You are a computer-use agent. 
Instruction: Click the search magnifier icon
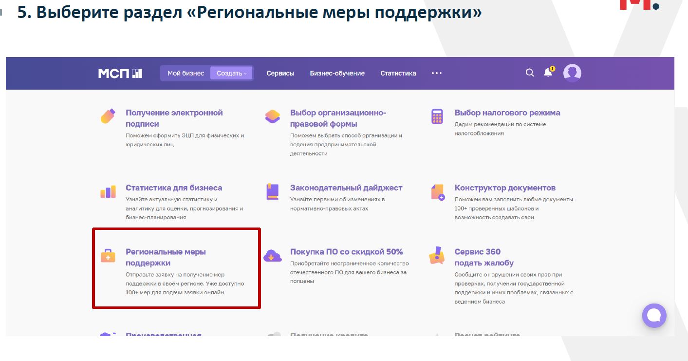(x=530, y=73)
